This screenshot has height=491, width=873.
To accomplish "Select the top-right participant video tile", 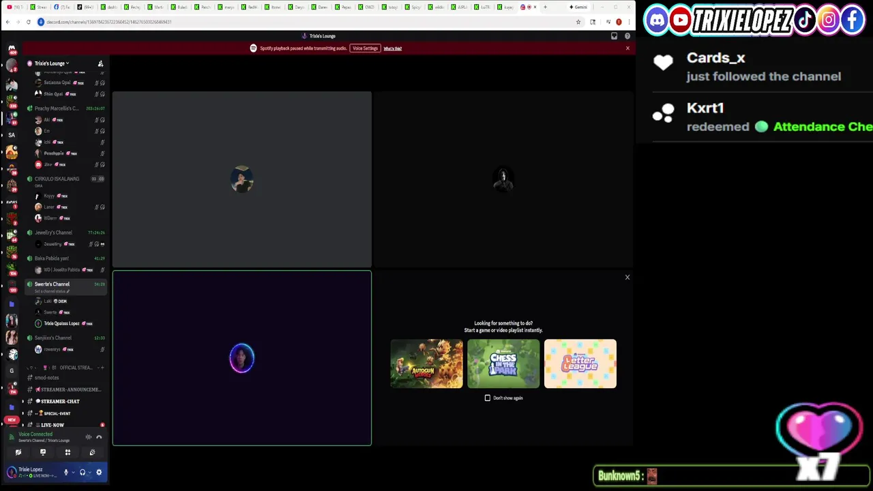I will click(503, 179).
